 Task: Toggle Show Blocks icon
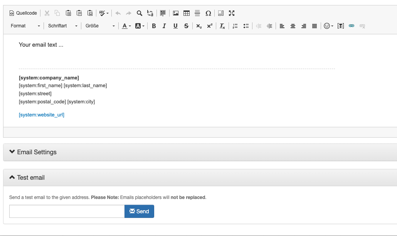(x=221, y=13)
